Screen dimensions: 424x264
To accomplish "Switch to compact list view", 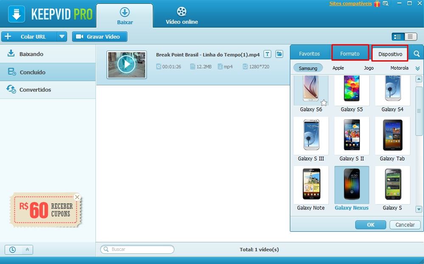I will pos(410,37).
